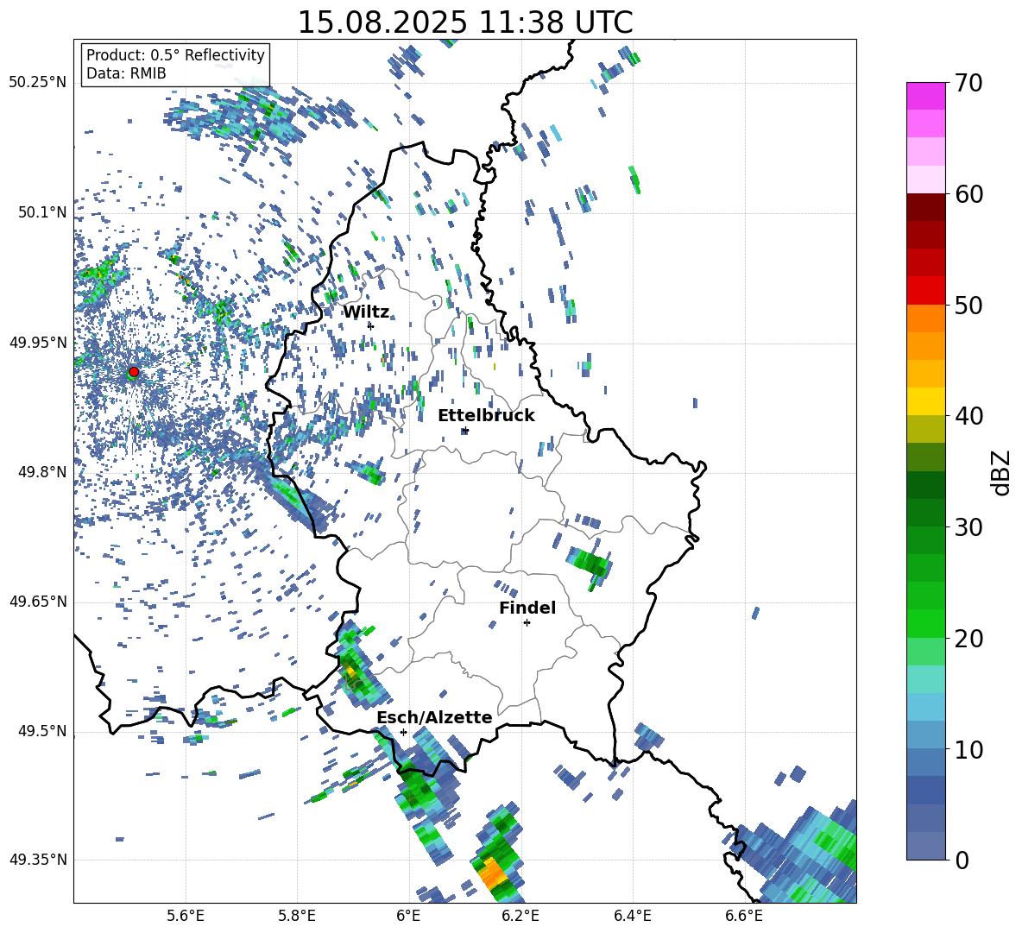Pick the magenta swatch at colorbar top
This screenshot has height=933, width=1022.
pos(925,96)
